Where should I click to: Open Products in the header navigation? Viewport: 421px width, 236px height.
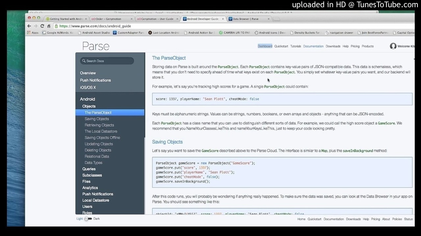tap(367, 46)
